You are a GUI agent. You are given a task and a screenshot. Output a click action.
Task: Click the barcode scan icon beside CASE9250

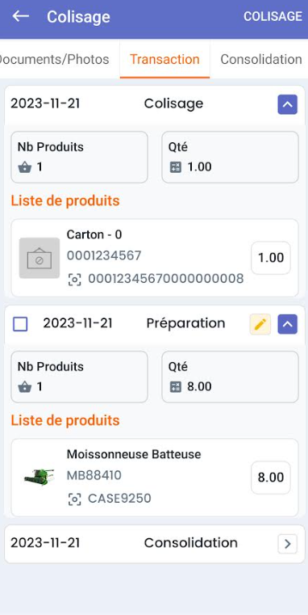click(74, 499)
